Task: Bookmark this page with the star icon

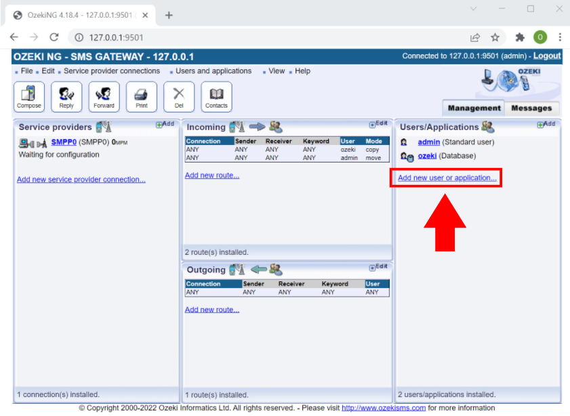Action: click(495, 37)
